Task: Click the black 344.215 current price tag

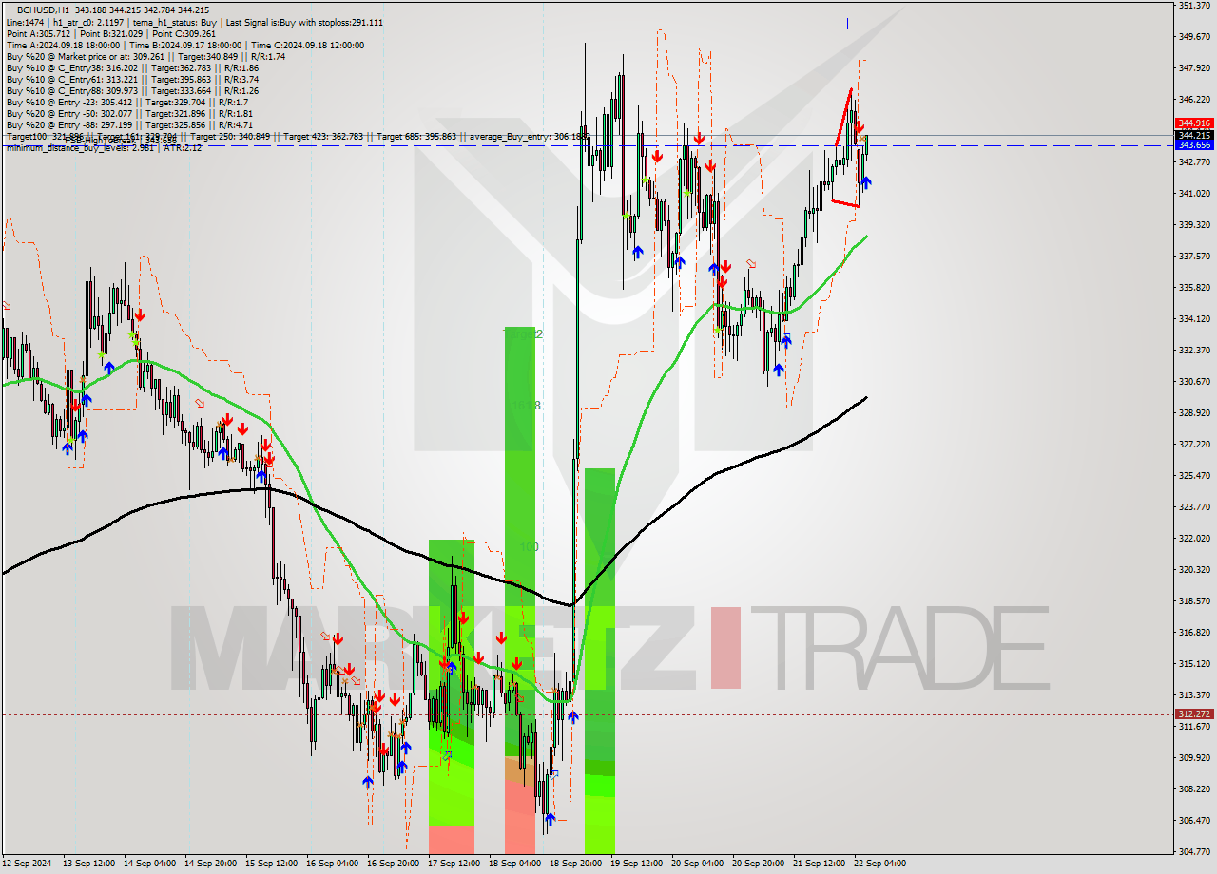Action: 1194,135
